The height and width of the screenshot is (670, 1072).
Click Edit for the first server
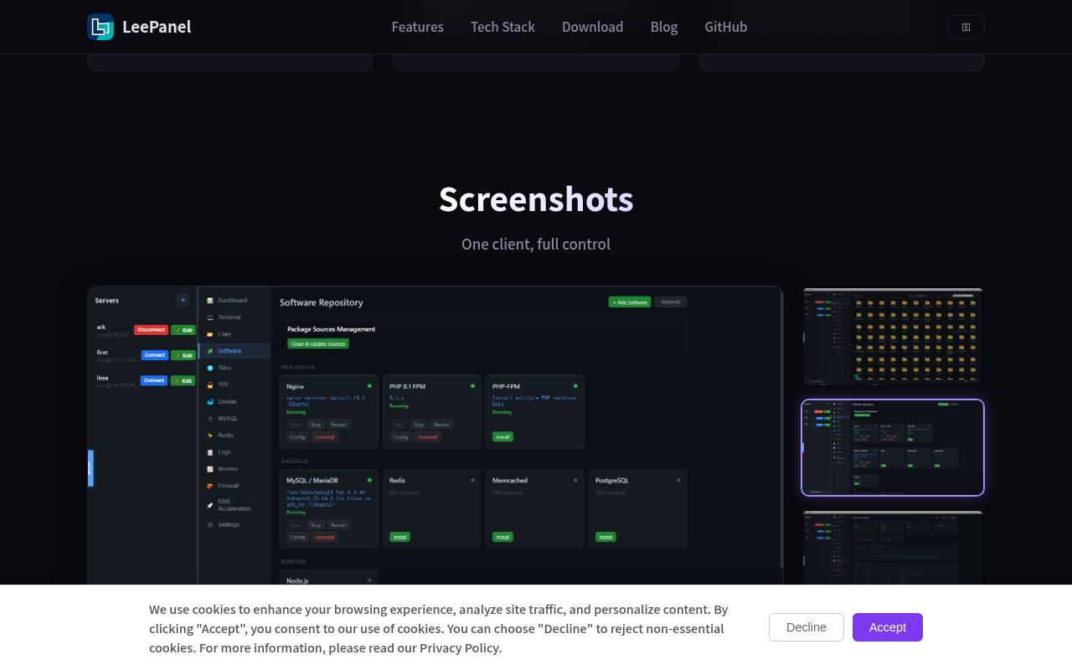pyautogui.click(x=183, y=355)
